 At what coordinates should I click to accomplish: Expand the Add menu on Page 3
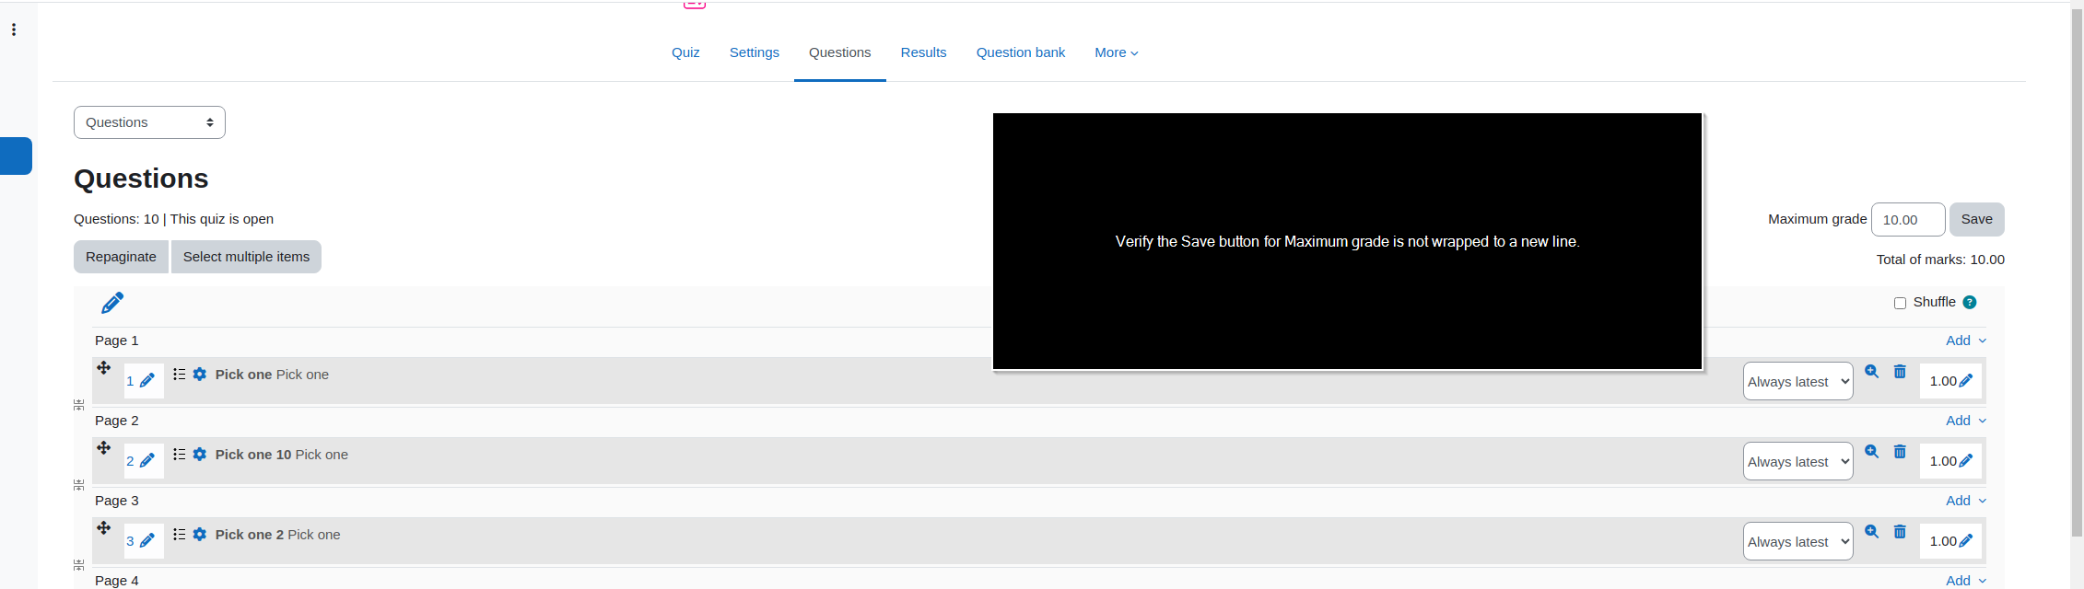click(x=1965, y=501)
